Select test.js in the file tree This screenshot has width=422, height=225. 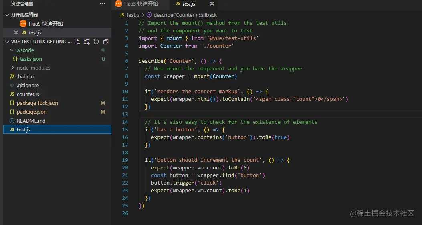[x=57, y=129]
